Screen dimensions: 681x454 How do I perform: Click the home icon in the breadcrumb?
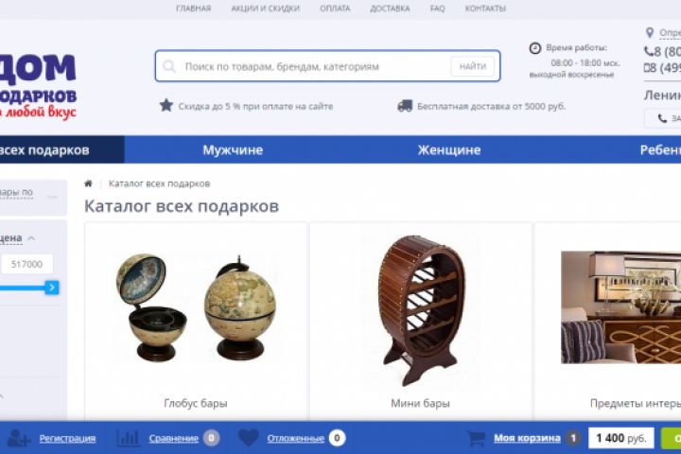88,183
